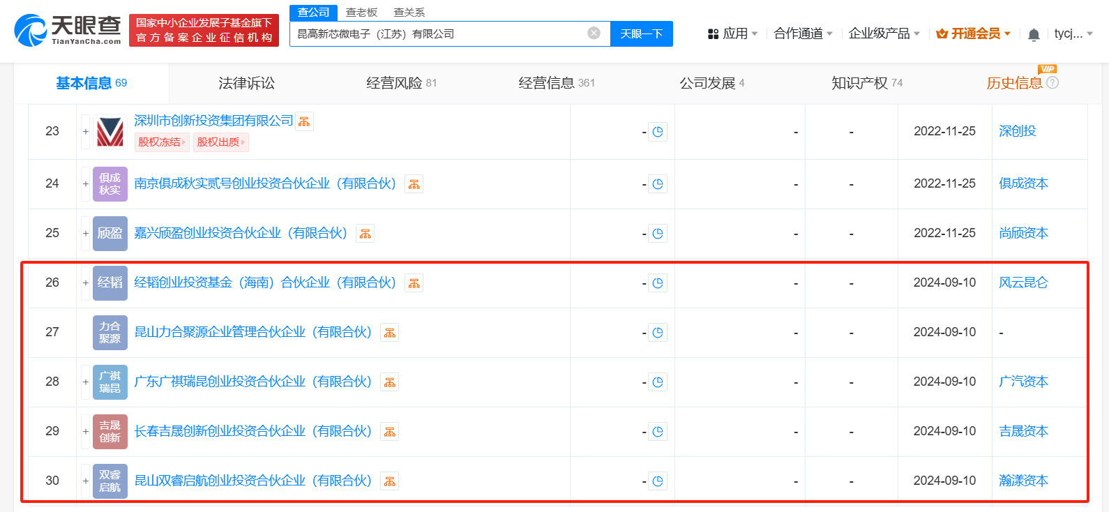Expand row 30 with the plus button
The image size is (1109, 512).
(x=85, y=481)
